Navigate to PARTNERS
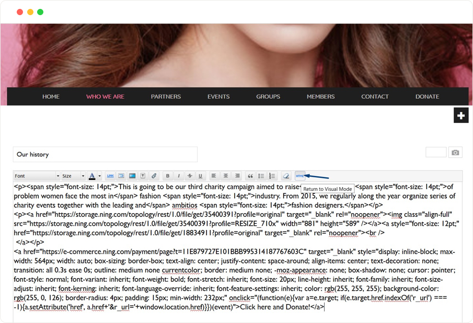The image size is (473, 323). coord(166,97)
